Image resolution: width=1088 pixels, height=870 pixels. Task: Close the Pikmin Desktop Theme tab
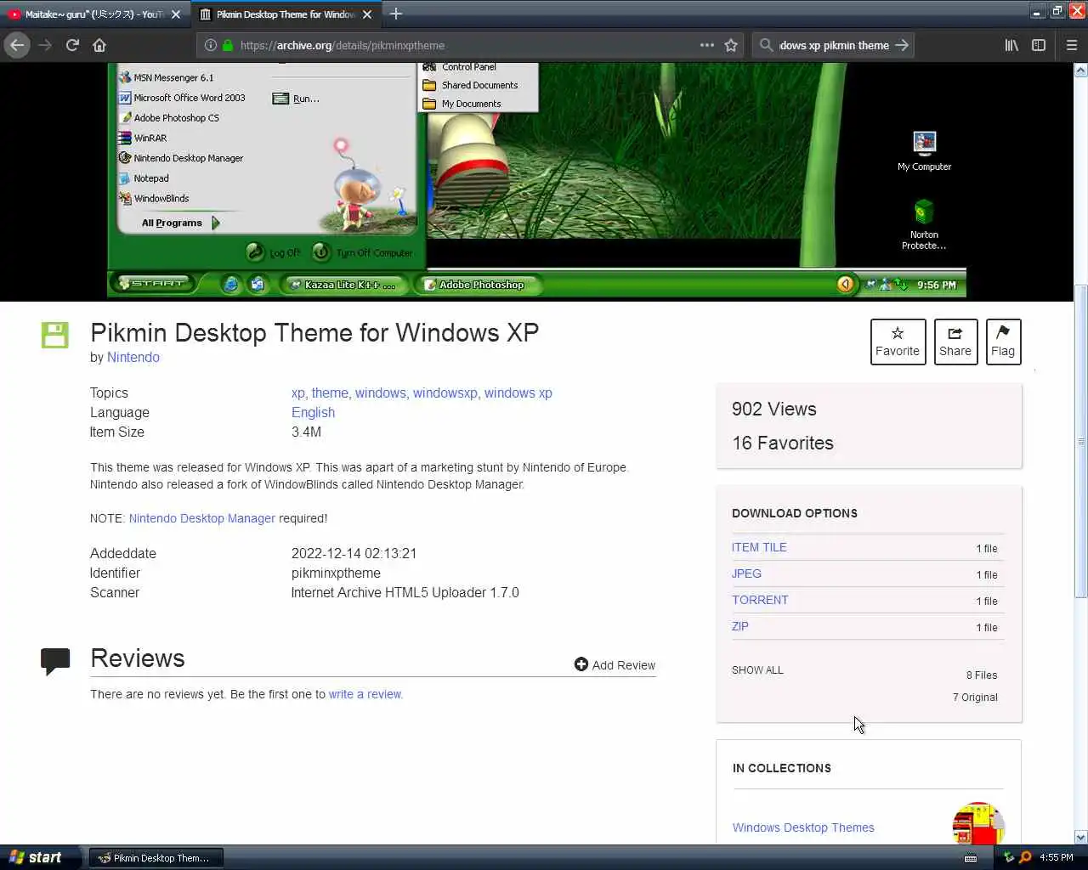tap(367, 14)
